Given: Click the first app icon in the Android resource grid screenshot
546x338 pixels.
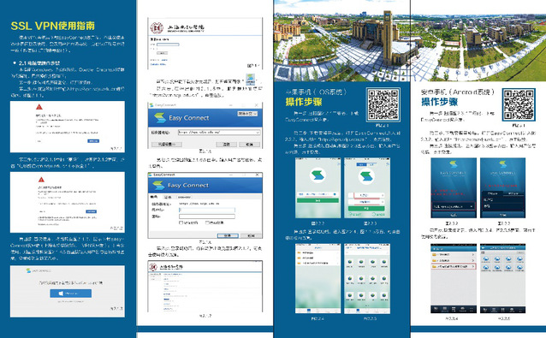Looking at the screenshot, I should point(485,259).
